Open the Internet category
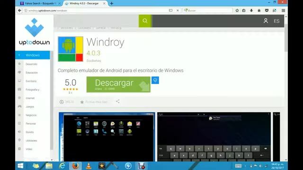The width and height of the screenshot is (303, 170). tap(30, 98)
